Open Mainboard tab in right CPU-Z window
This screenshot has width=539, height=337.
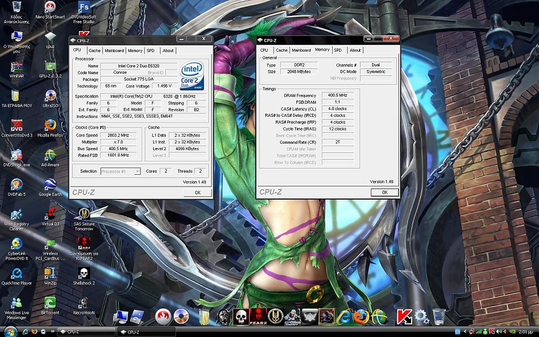pos(301,50)
